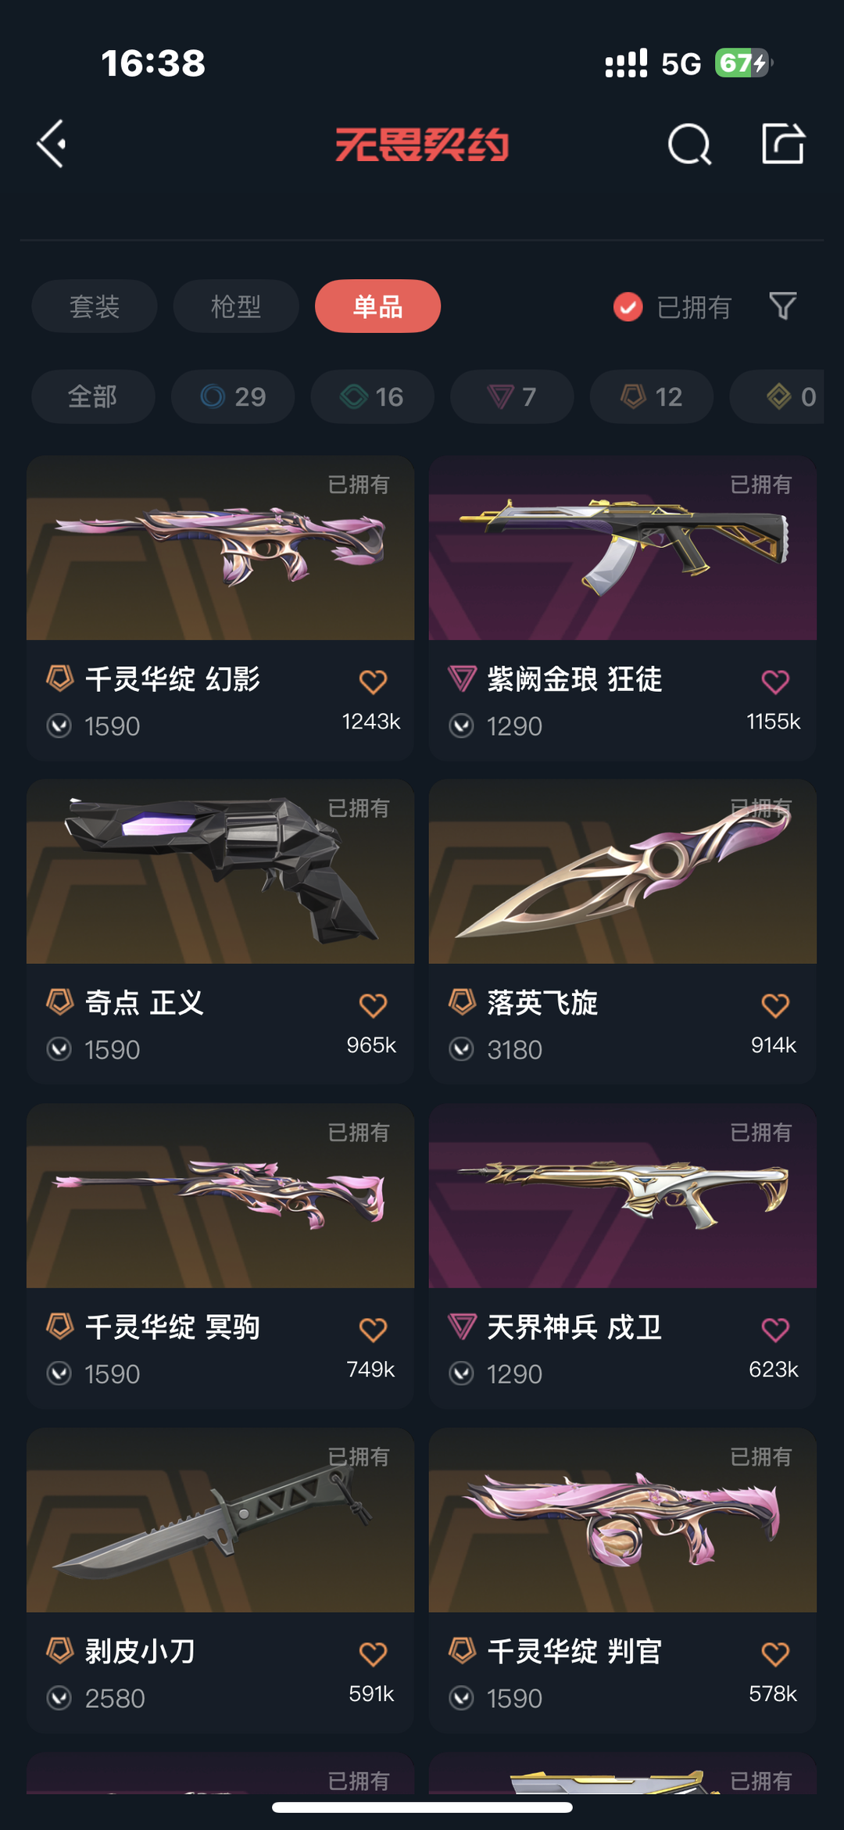Switch to the 枪型 tab
Viewport: 844px width, 1830px height.
(x=236, y=306)
